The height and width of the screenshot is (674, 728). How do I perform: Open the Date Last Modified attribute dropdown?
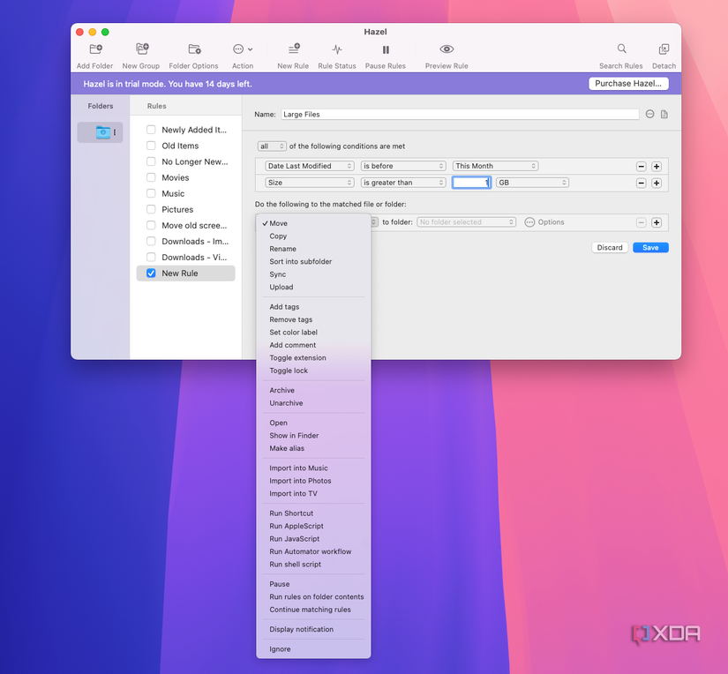coord(309,166)
